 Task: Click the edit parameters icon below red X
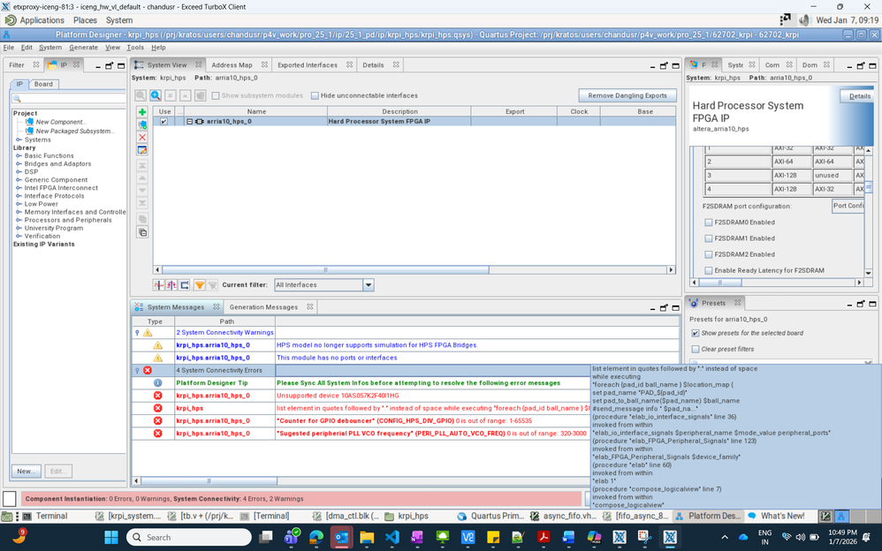(142, 150)
